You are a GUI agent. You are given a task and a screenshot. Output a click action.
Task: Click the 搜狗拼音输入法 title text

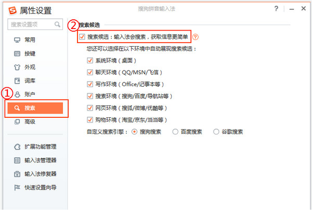pyautogui.click(x=157, y=9)
